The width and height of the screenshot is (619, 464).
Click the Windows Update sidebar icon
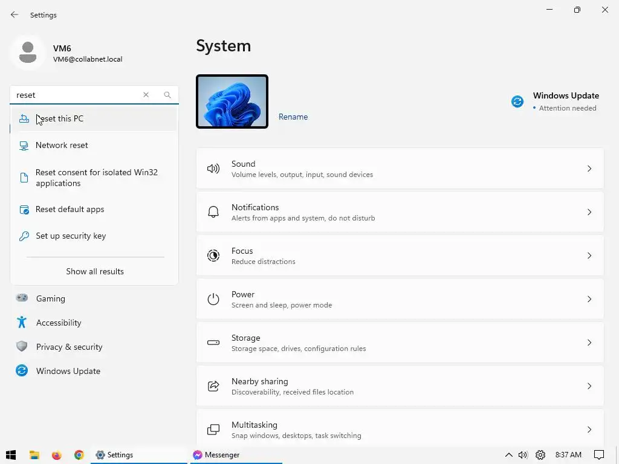click(x=22, y=370)
